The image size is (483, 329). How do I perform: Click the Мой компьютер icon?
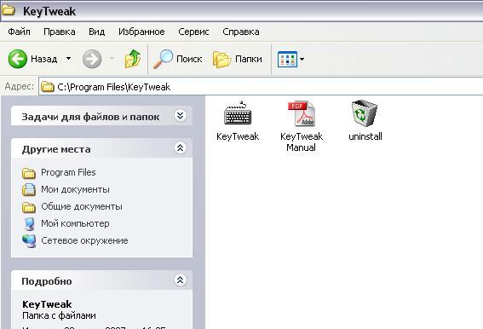(29, 224)
